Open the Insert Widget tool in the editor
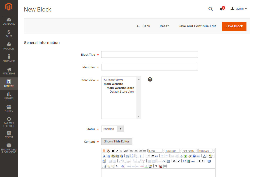Screen dimensions: 254x177 [x=108, y=150]
